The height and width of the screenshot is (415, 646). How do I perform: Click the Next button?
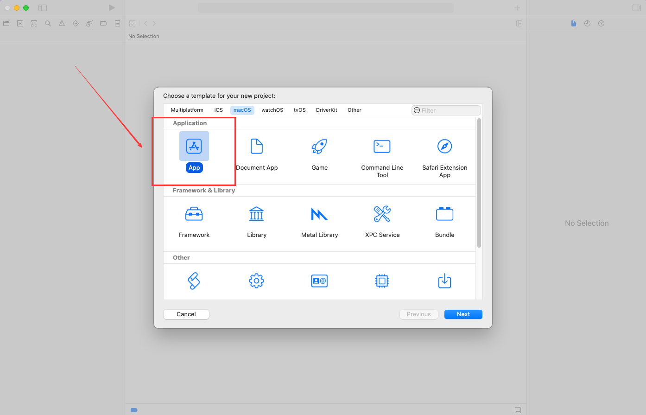click(x=463, y=314)
